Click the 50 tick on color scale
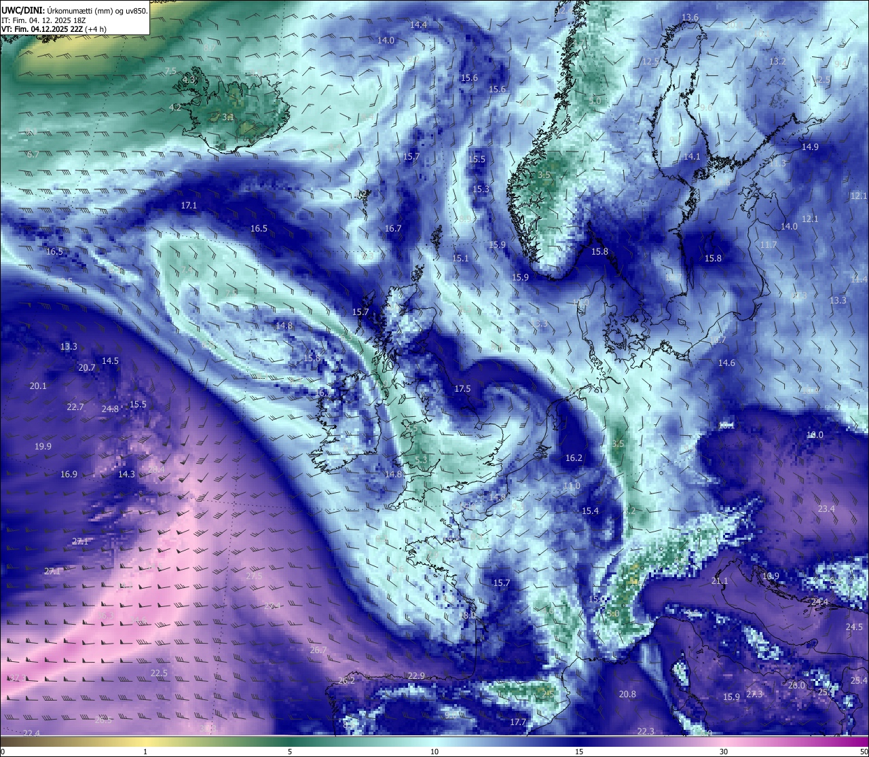 pos(864,752)
